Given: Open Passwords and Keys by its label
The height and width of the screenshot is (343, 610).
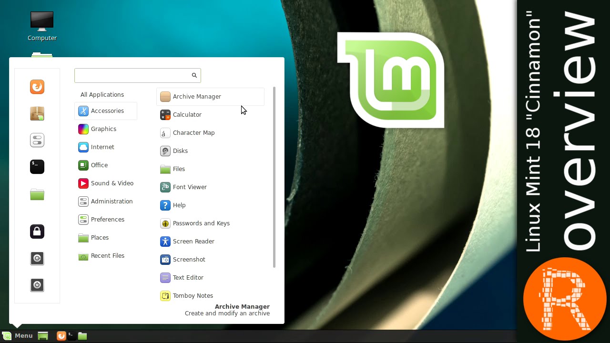Looking at the screenshot, I should [201, 223].
